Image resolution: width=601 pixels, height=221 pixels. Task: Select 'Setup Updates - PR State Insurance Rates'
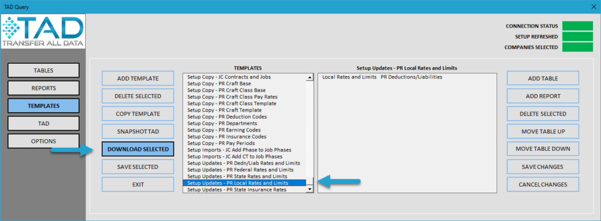[245, 189]
